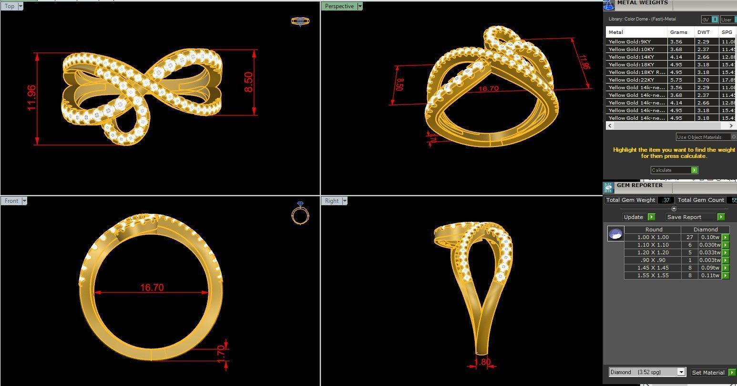Click the green arrow beside Calculate
Image resolution: width=737 pixels, height=386 pixels.
[x=694, y=170]
